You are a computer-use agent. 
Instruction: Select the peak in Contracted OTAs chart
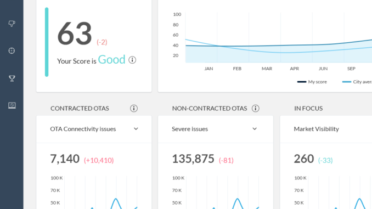point(116,199)
